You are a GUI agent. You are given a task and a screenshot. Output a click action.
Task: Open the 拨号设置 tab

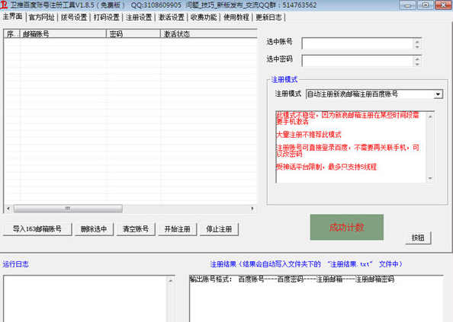coord(74,18)
